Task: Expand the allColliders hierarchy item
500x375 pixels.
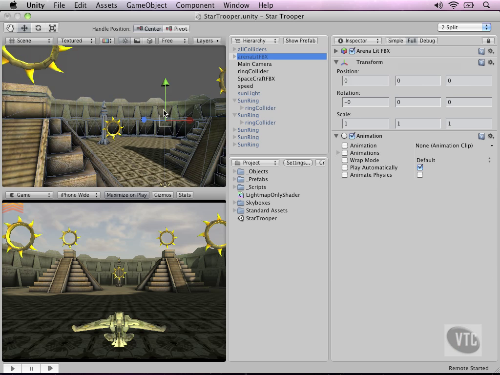Action: (235, 49)
